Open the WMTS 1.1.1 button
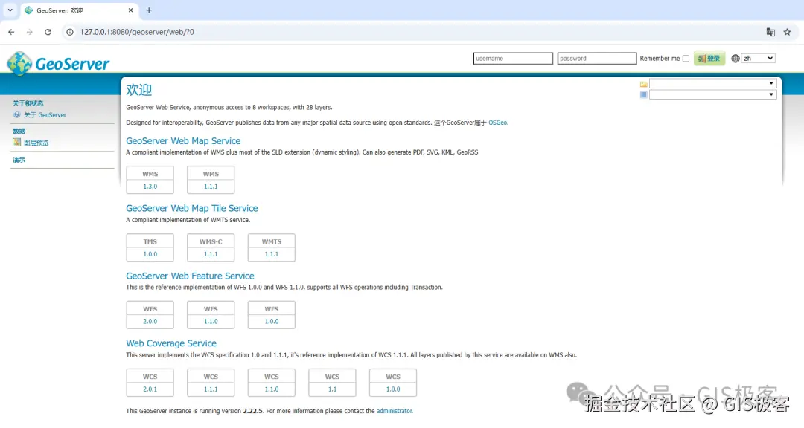 pyautogui.click(x=272, y=247)
